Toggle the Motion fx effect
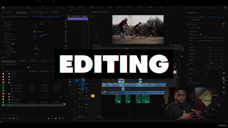228x128 pixels. pyautogui.click(x=4, y=21)
